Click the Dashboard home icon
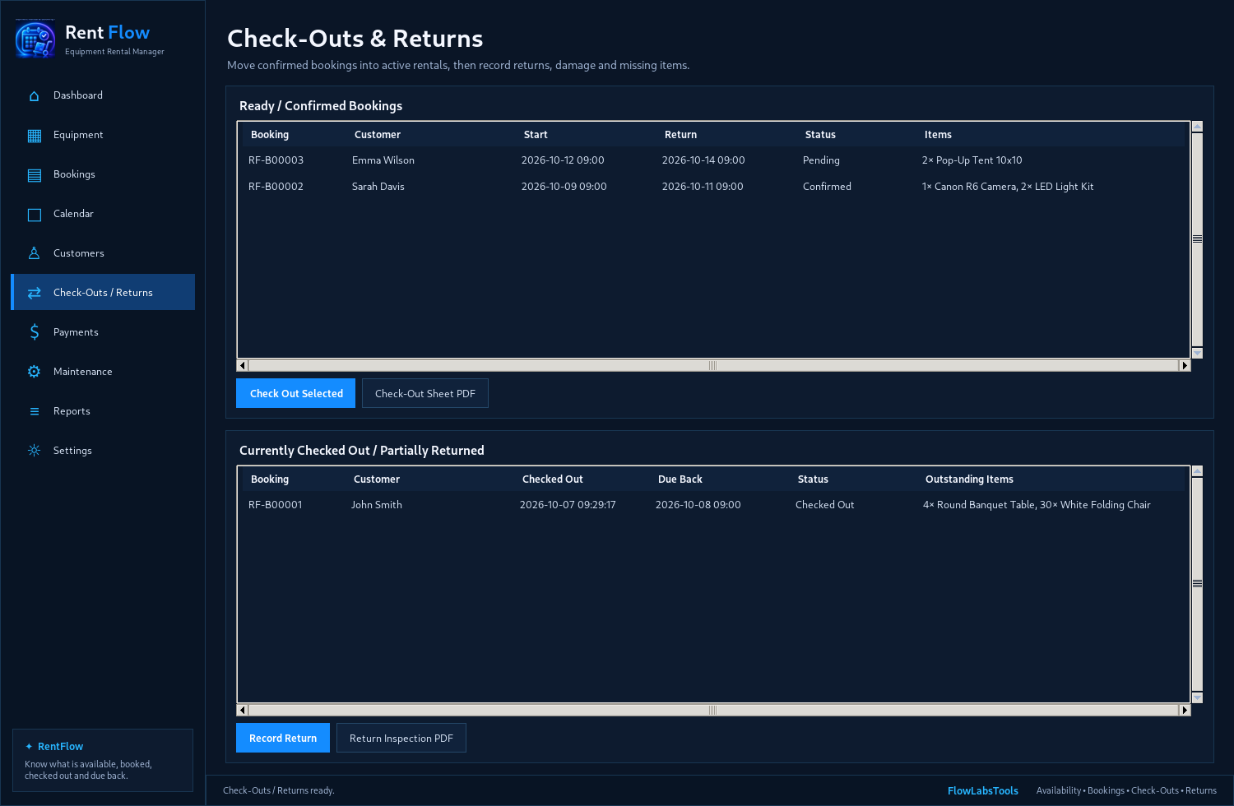Image resolution: width=1234 pixels, height=806 pixels. [x=34, y=96]
